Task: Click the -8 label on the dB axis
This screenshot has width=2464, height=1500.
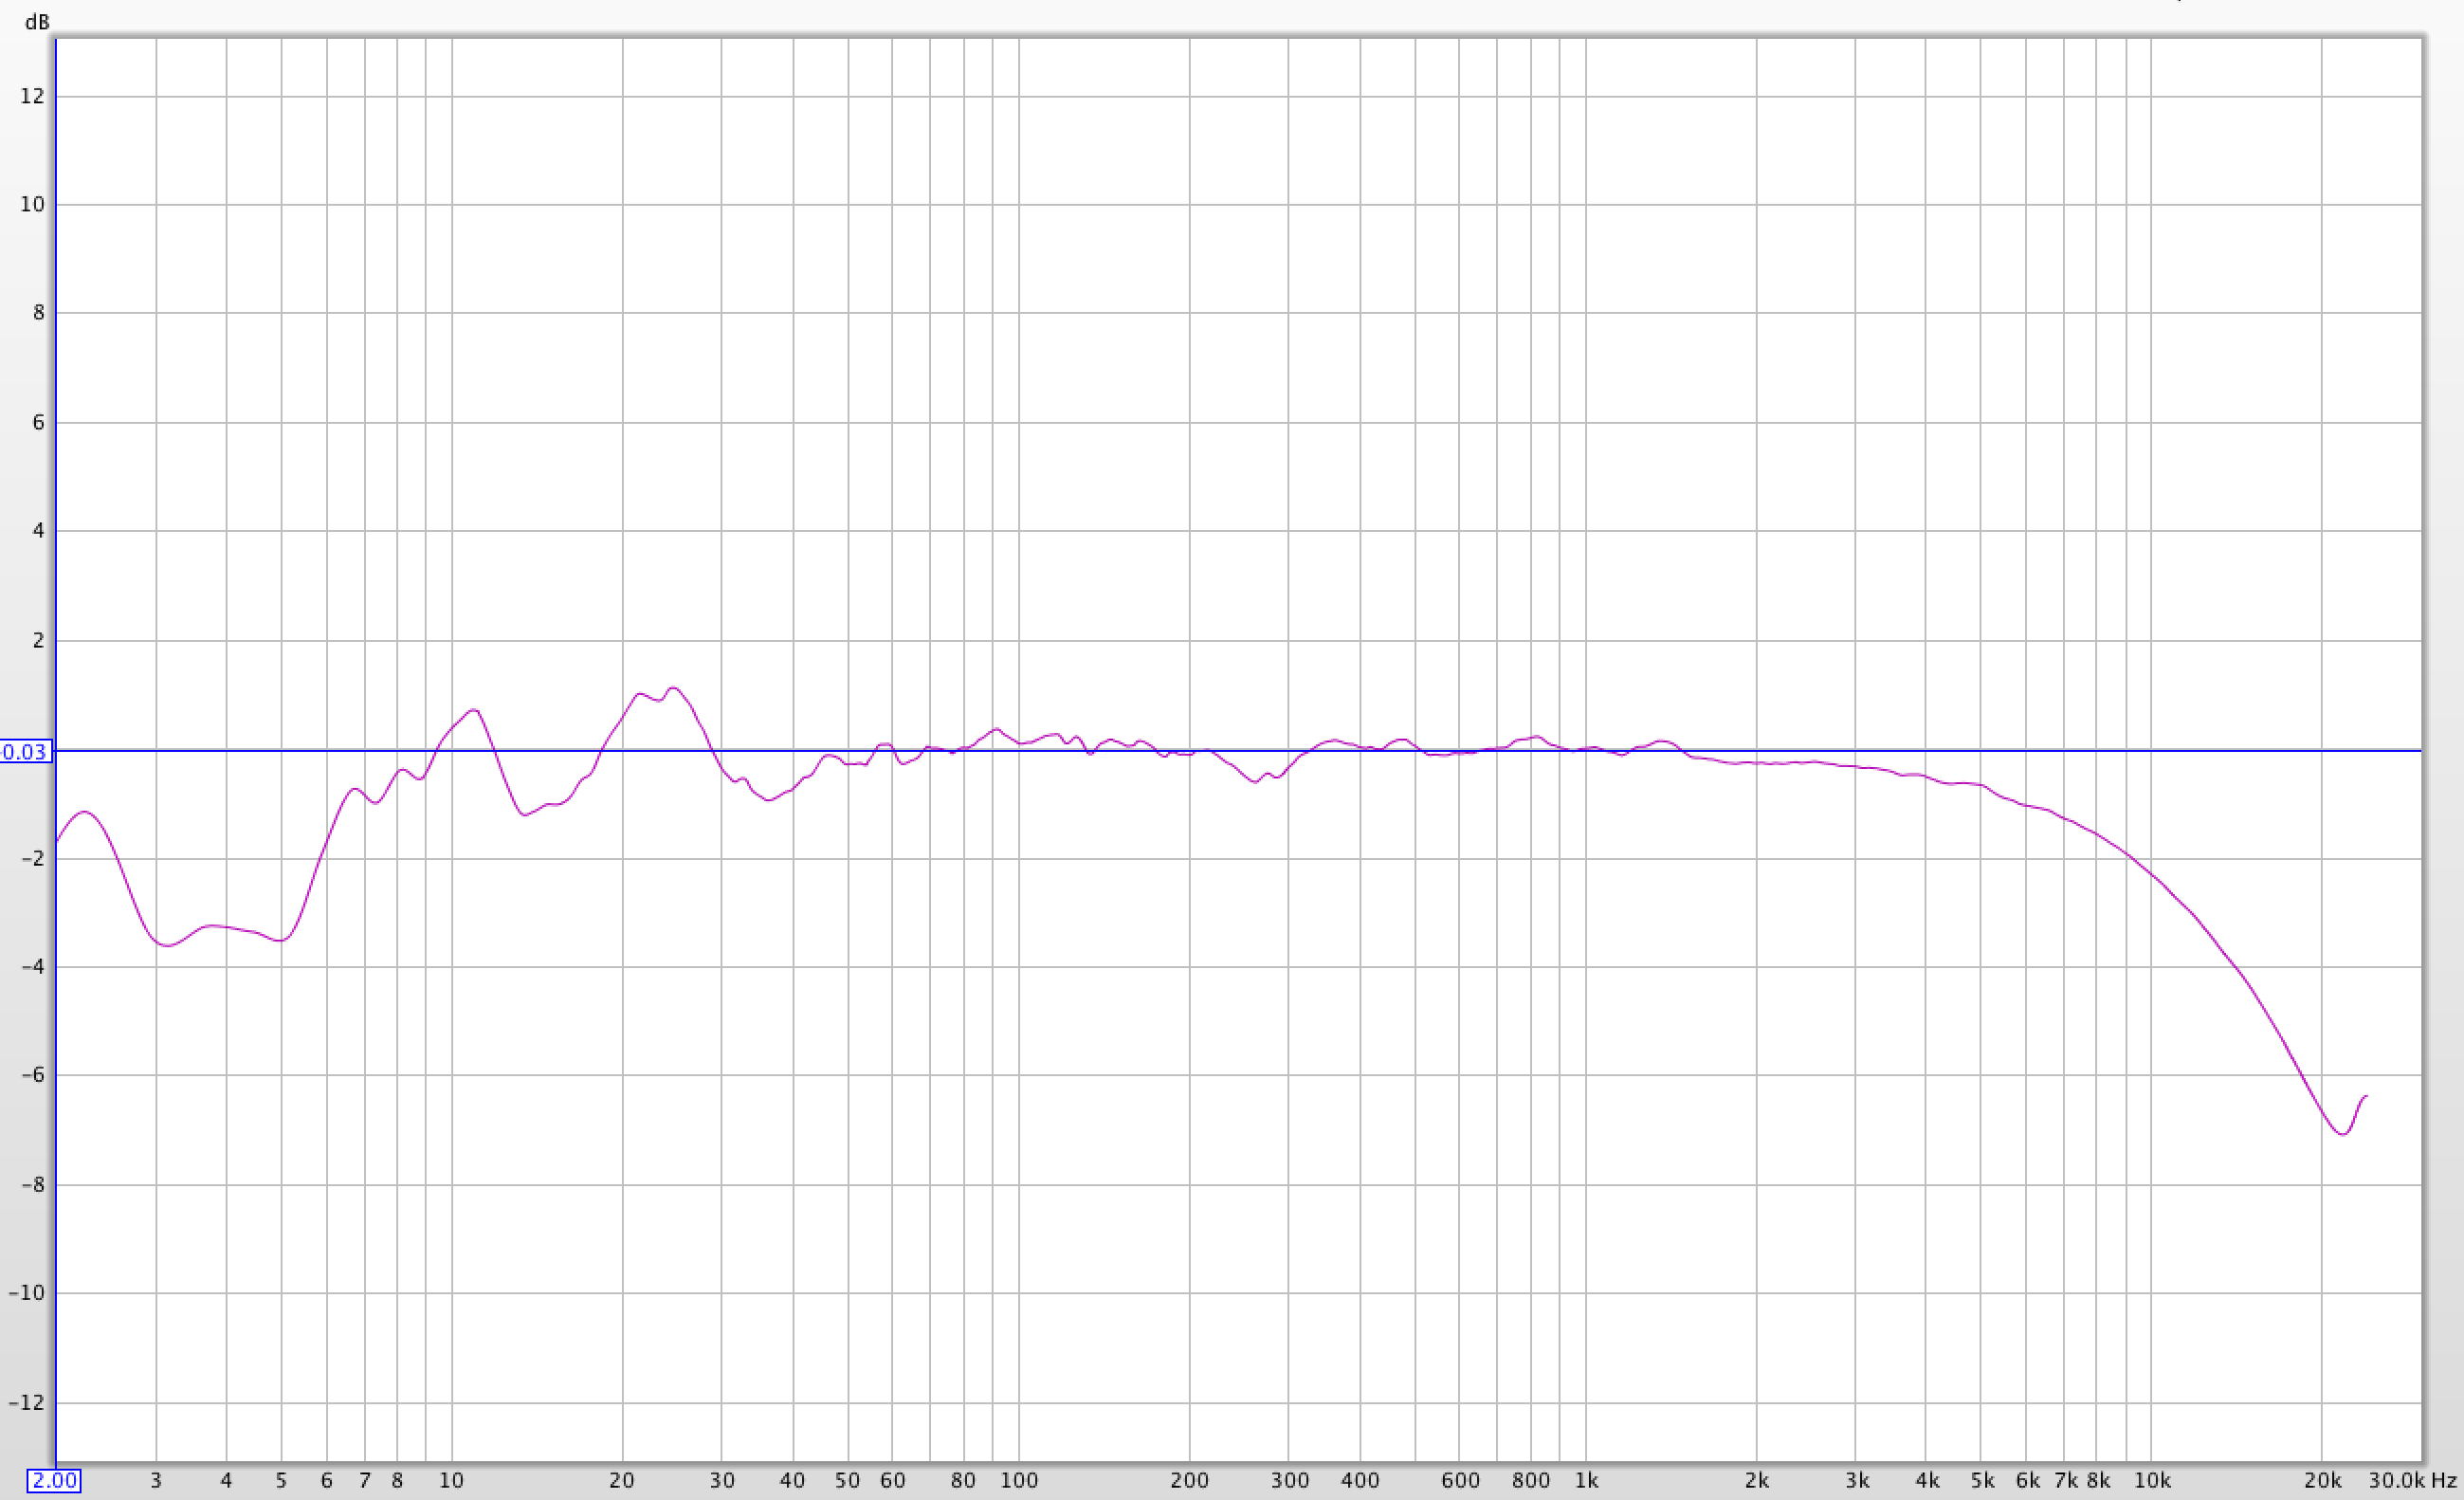Action: tap(33, 1184)
